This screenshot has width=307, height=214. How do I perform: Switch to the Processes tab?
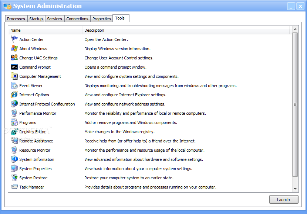pyautogui.click(x=16, y=19)
